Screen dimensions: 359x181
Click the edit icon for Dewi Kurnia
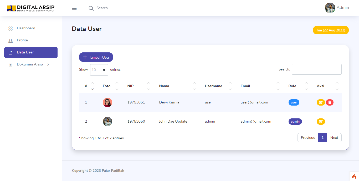321,102
